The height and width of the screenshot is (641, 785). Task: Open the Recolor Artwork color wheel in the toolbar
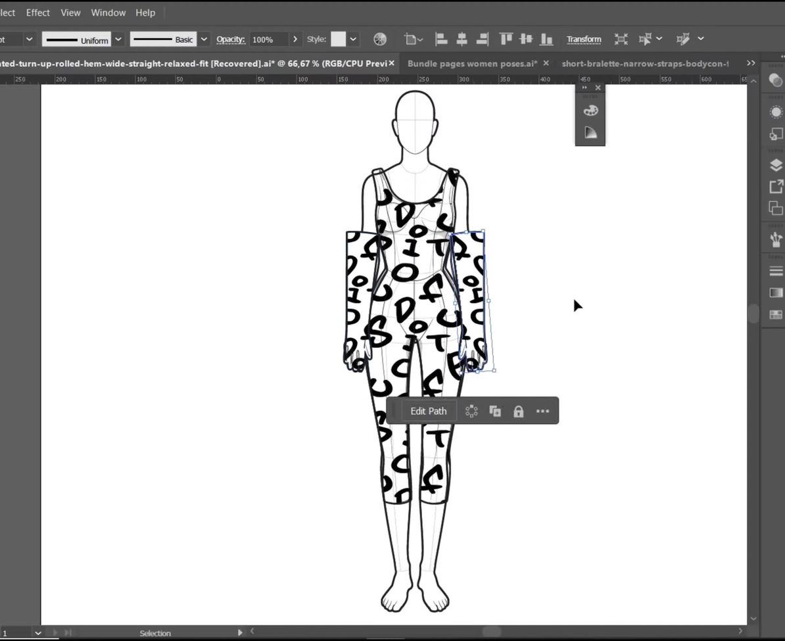pos(380,39)
